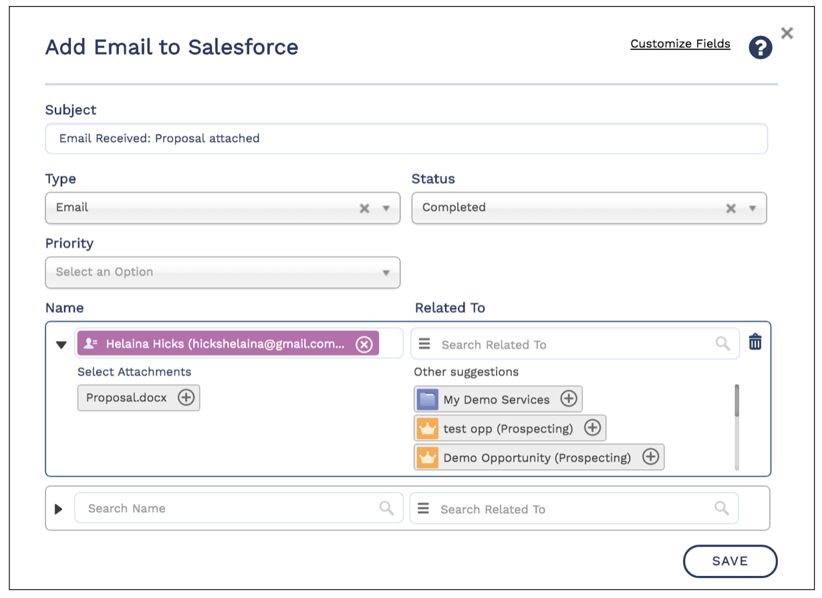Screen dimensions: 822x598
Task: Click the Search Name input field
Action: (231, 509)
